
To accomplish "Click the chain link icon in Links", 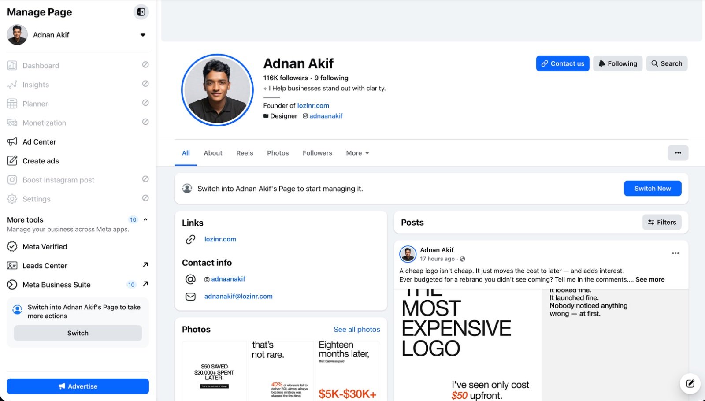I will [x=190, y=239].
